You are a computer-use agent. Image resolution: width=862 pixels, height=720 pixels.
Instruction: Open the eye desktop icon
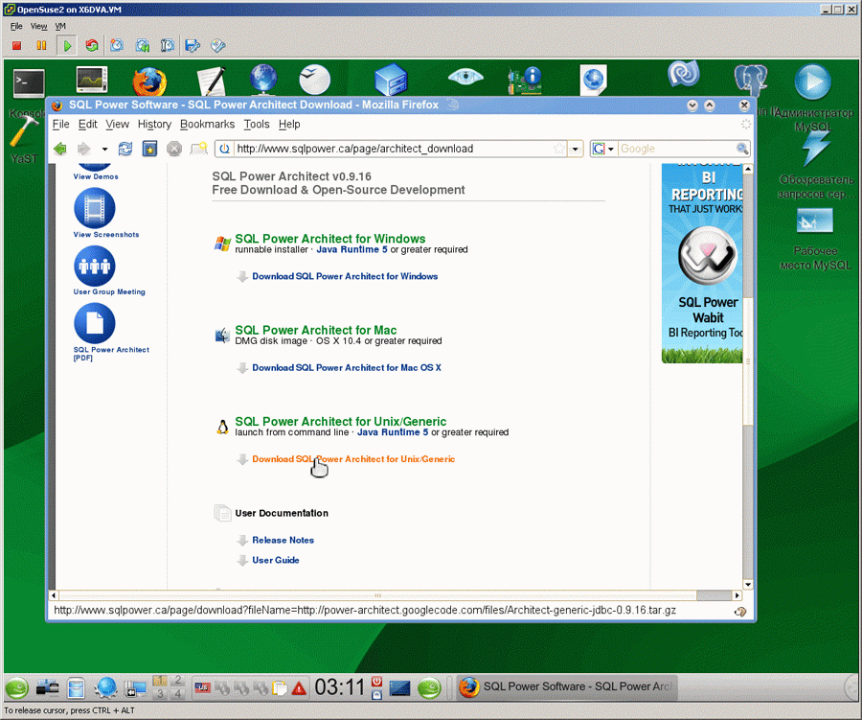(465, 77)
